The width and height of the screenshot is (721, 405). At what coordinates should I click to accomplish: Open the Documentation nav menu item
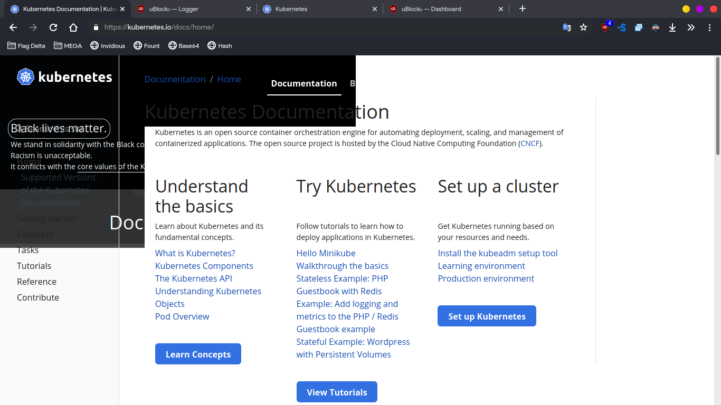pos(304,83)
